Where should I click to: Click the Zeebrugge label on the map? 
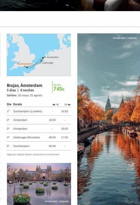point(47,63)
